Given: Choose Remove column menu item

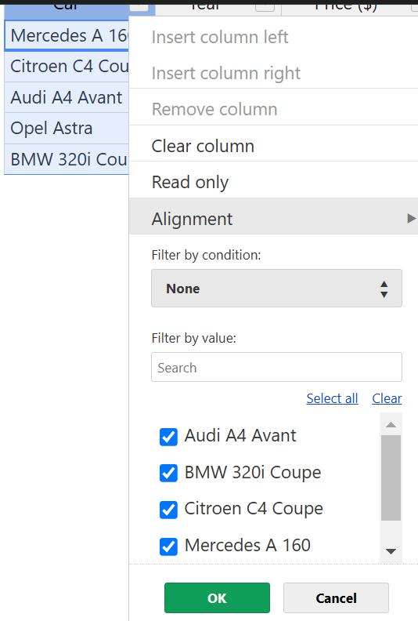Looking at the screenshot, I should 273,109.
